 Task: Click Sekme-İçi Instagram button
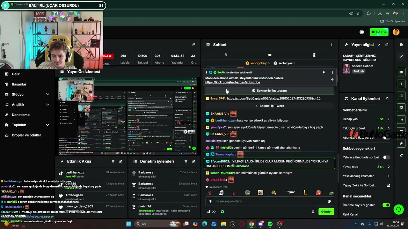click(x=270, y=91)
